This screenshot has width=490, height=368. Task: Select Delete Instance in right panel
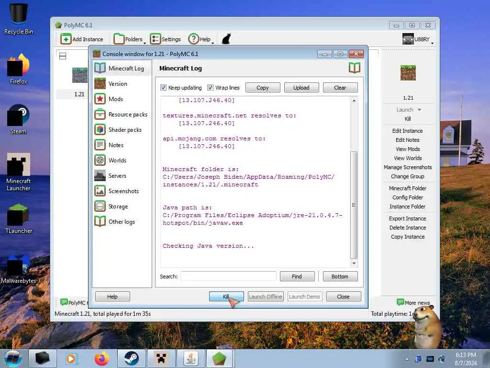(x=408, y=228)
